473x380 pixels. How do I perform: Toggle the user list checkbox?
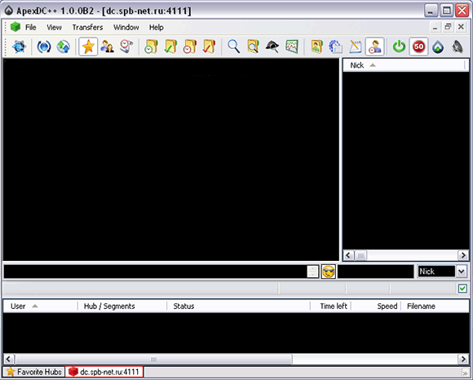(x=462, y=289)
